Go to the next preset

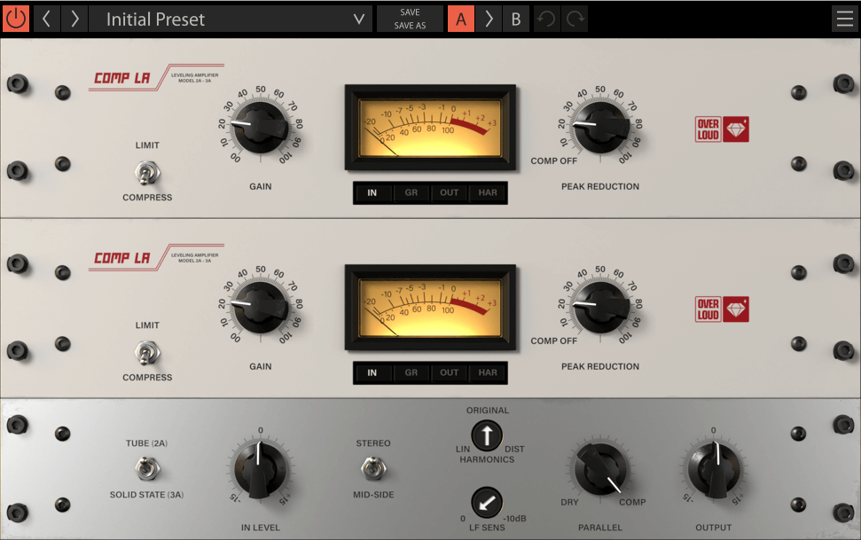click(x=74, y=19)
